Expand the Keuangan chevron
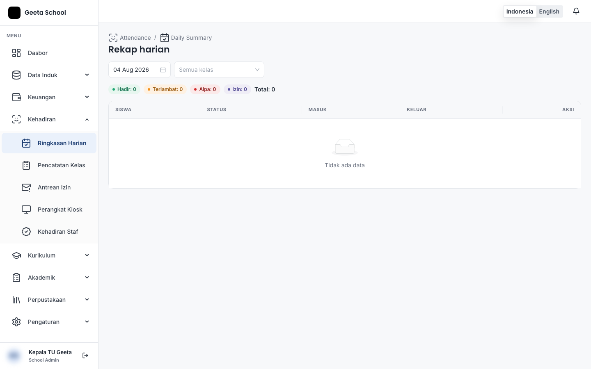The height and width of the screenshot is (369, 591). click(x=87, y=97)
